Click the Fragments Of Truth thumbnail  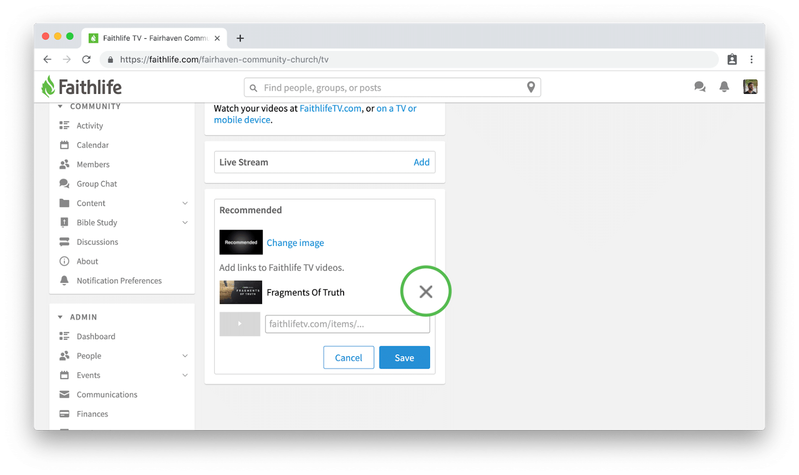[241, 292]
